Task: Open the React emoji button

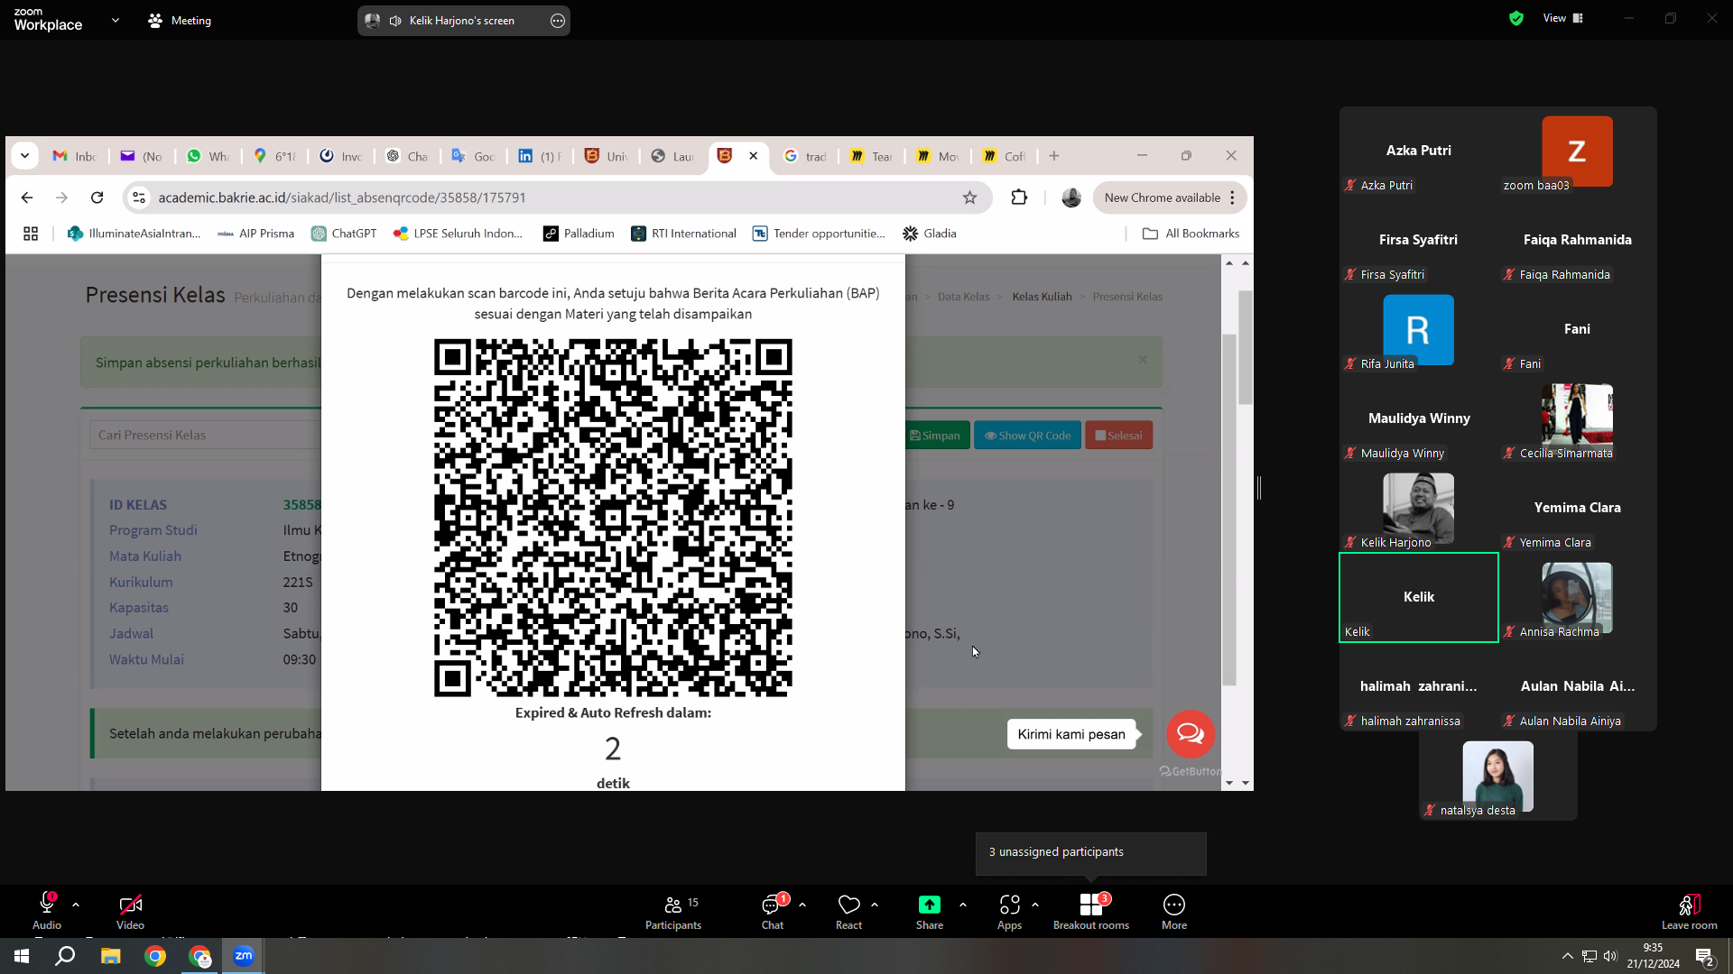Action: click(848, 911)
